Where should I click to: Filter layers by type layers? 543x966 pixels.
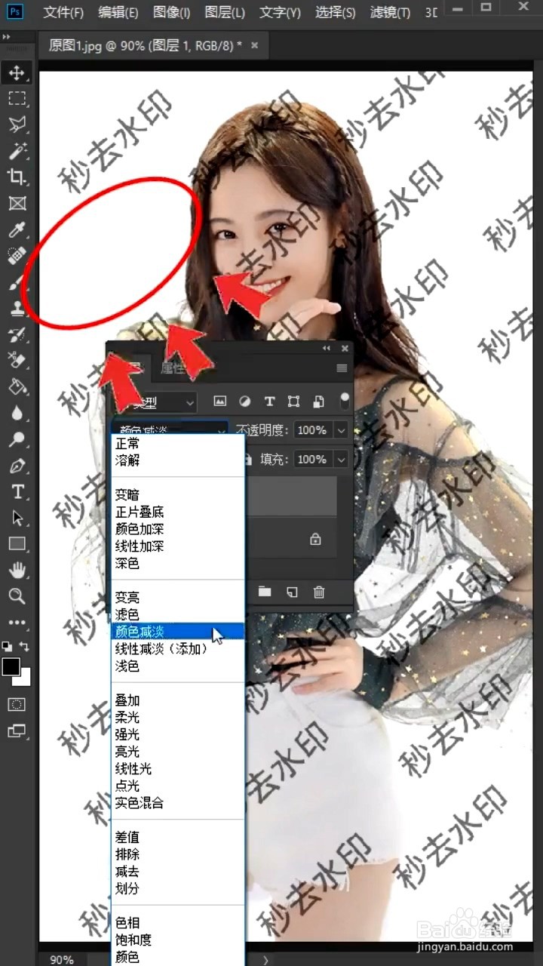tap(269, 401)
